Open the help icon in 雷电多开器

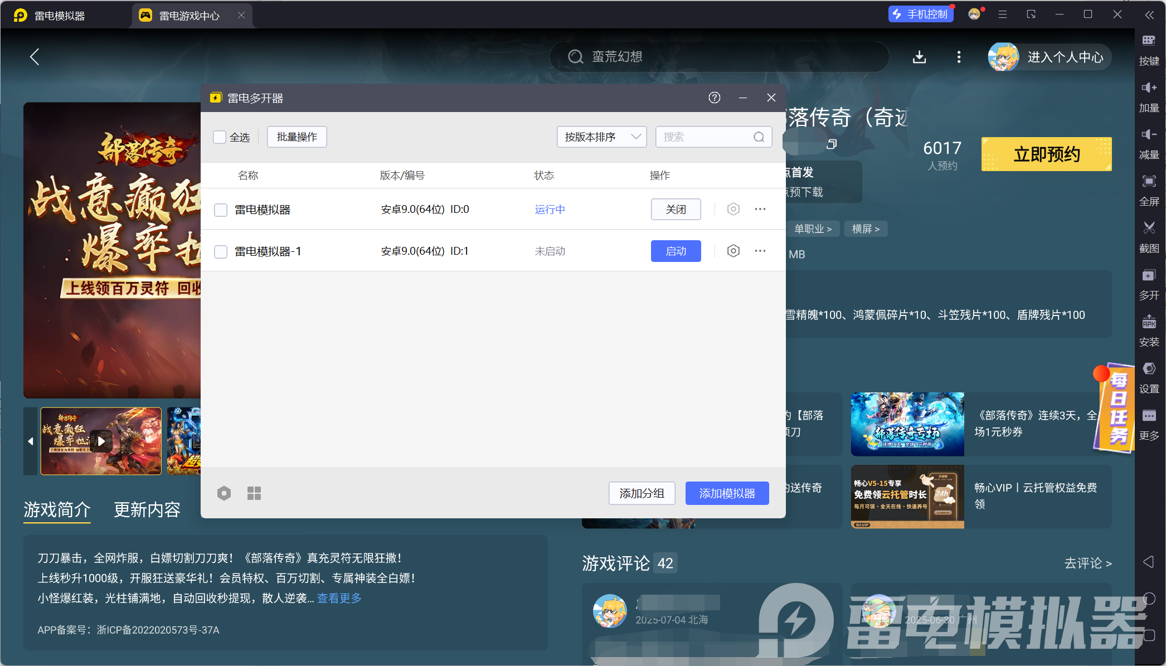(714, 98)
